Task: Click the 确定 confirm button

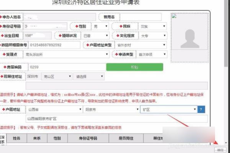Action: [x=220, y=150]
